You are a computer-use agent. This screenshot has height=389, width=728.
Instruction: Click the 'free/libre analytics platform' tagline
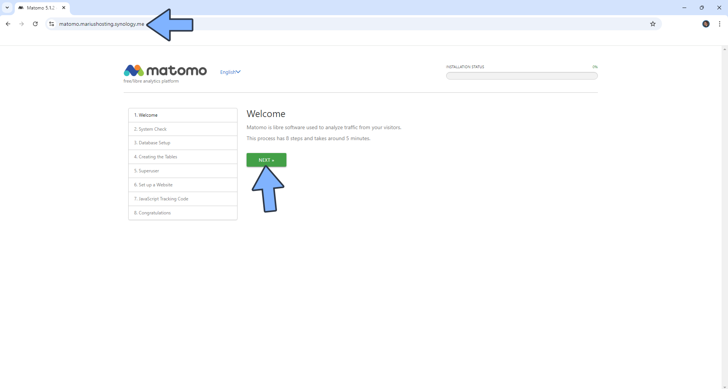click(151, 81)
